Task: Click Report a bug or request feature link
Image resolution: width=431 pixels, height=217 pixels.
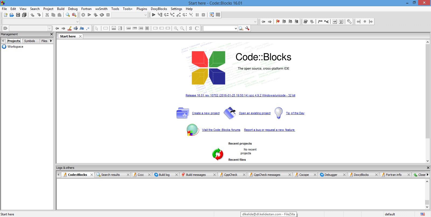Action: click(x=269, y=130)
